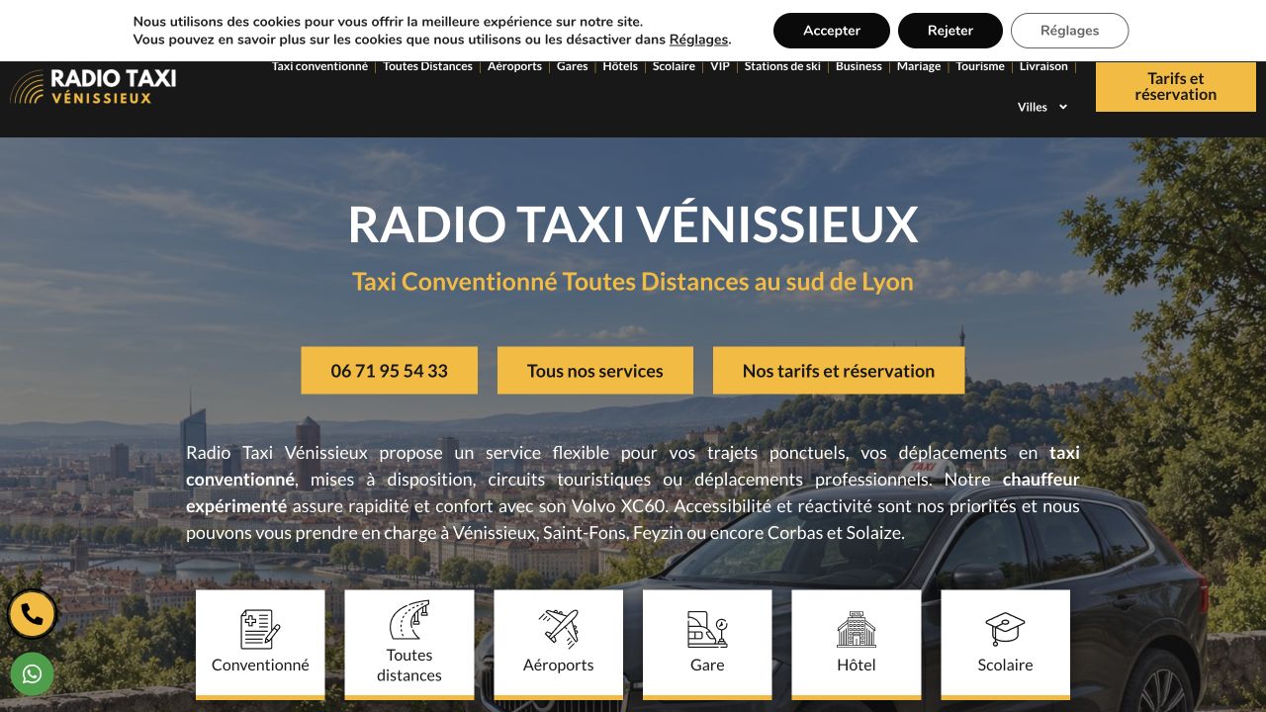
Task: Expand the Villes dropdown menu
Action: coord(1042,107)
